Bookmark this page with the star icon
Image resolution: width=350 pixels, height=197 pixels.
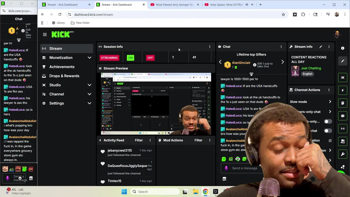point(283,15)
